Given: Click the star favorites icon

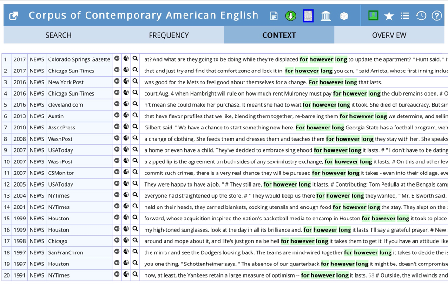Looking at the screenshot, I should [389, 16].
